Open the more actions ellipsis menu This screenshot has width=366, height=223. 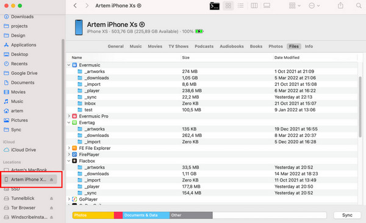click(x=314, y=5)
